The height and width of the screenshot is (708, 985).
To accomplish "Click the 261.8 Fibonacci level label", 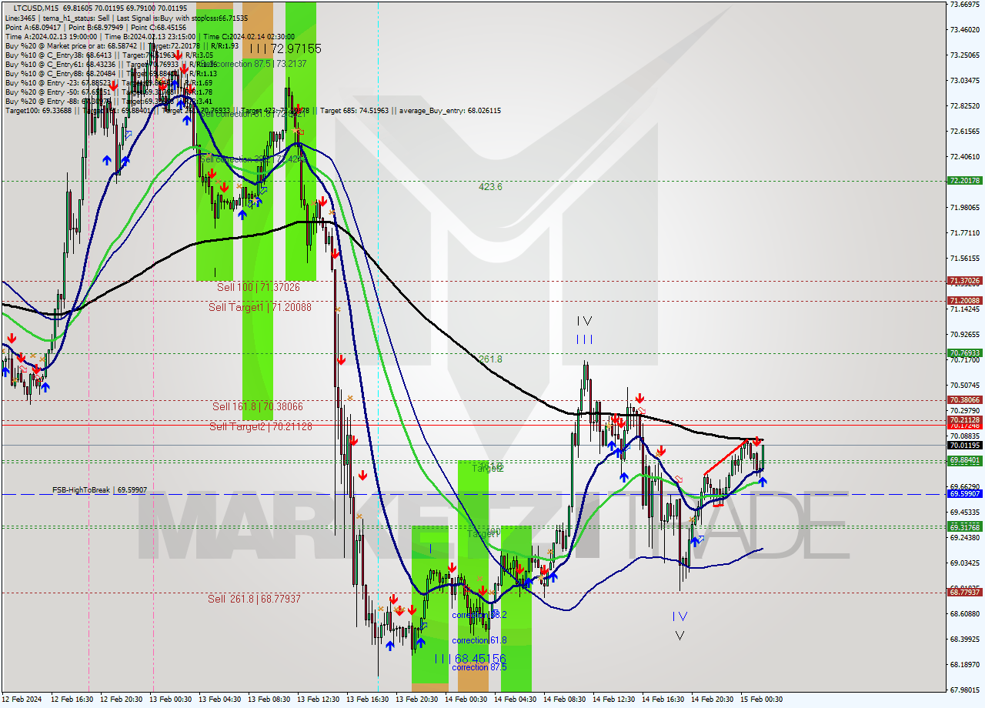I will pos(490,359).
